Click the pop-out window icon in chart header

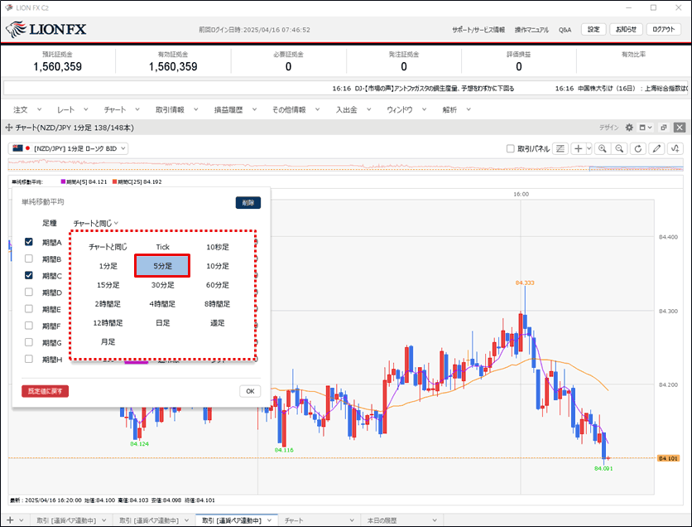click(x=663, y=128)
